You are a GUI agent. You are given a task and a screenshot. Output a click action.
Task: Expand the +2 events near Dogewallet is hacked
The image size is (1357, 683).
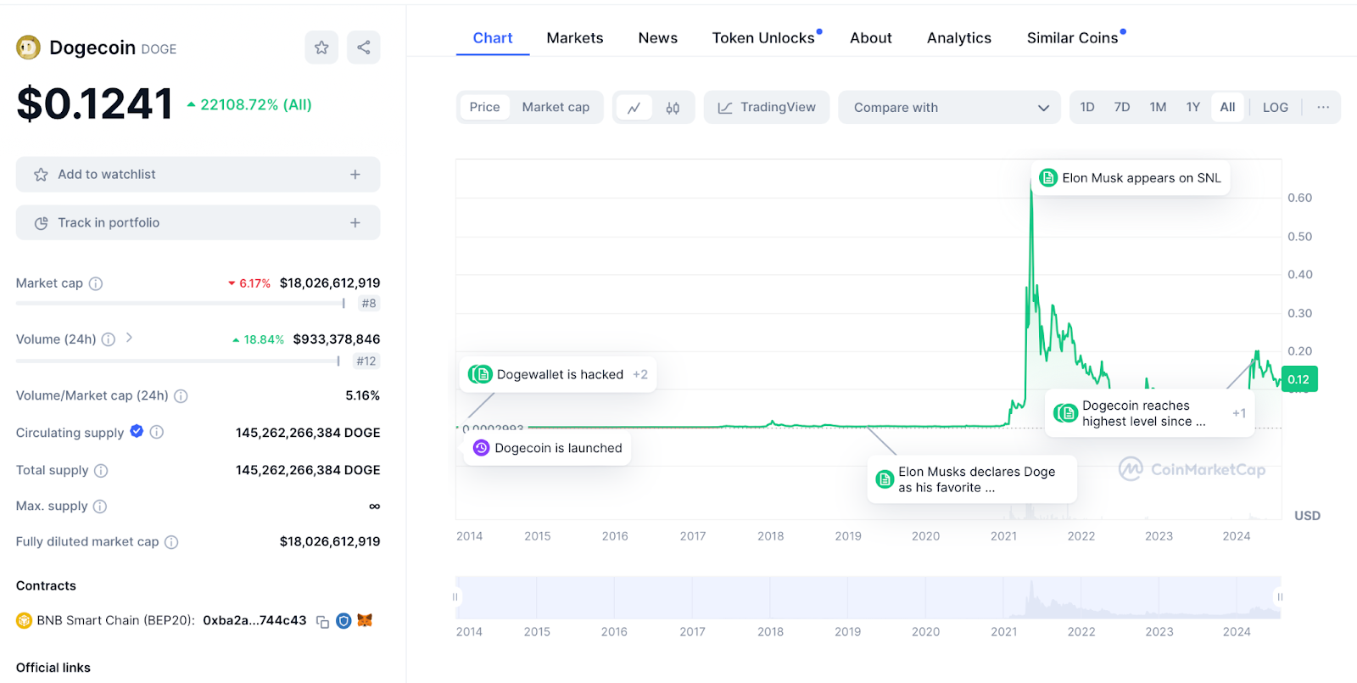point(640,374)
